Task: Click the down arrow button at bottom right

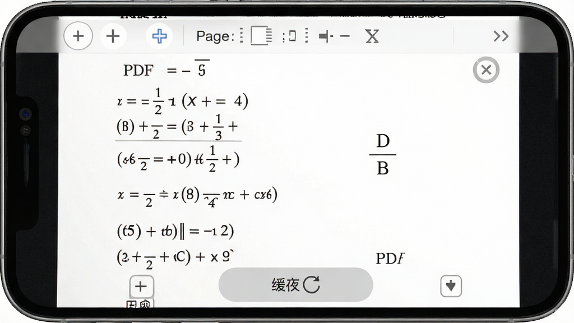Action: 451,286
